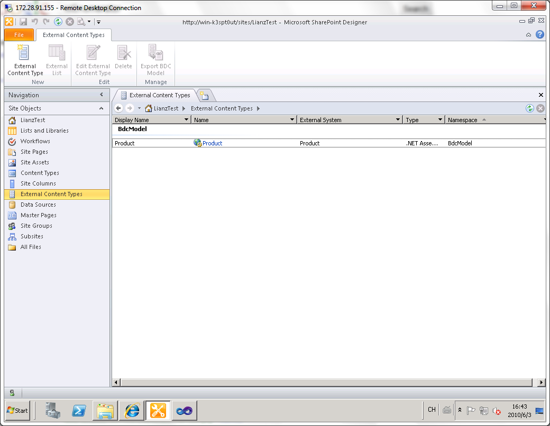Click the External List ribbon button
The image size is (550, 426).
[x=57, y=60]
